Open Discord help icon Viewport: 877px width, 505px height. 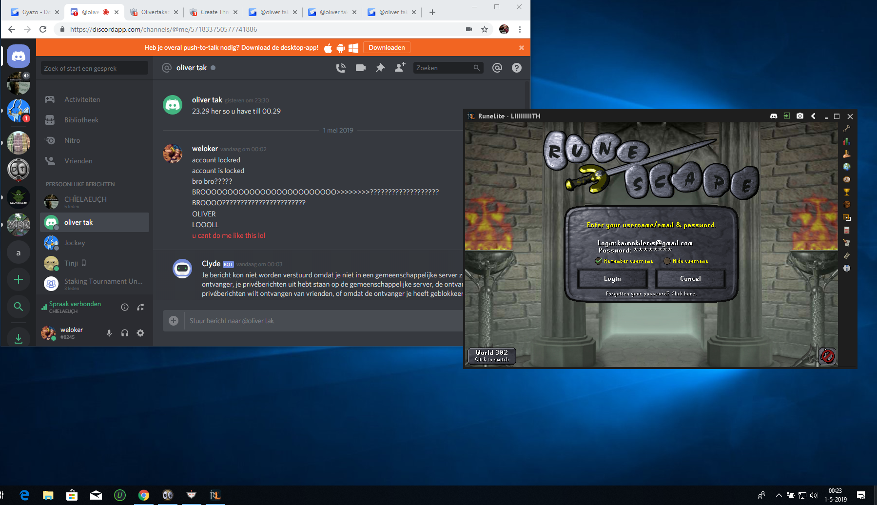[x=517, y=68]
